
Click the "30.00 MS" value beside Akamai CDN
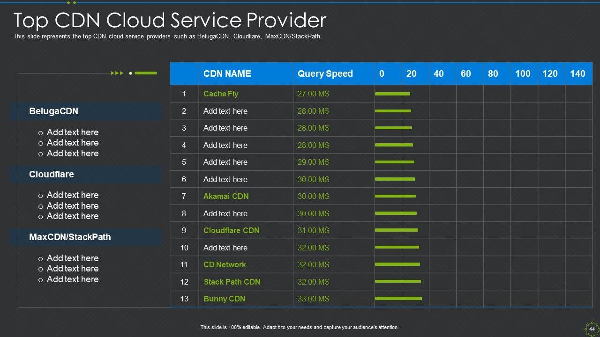tap(314, 196)
